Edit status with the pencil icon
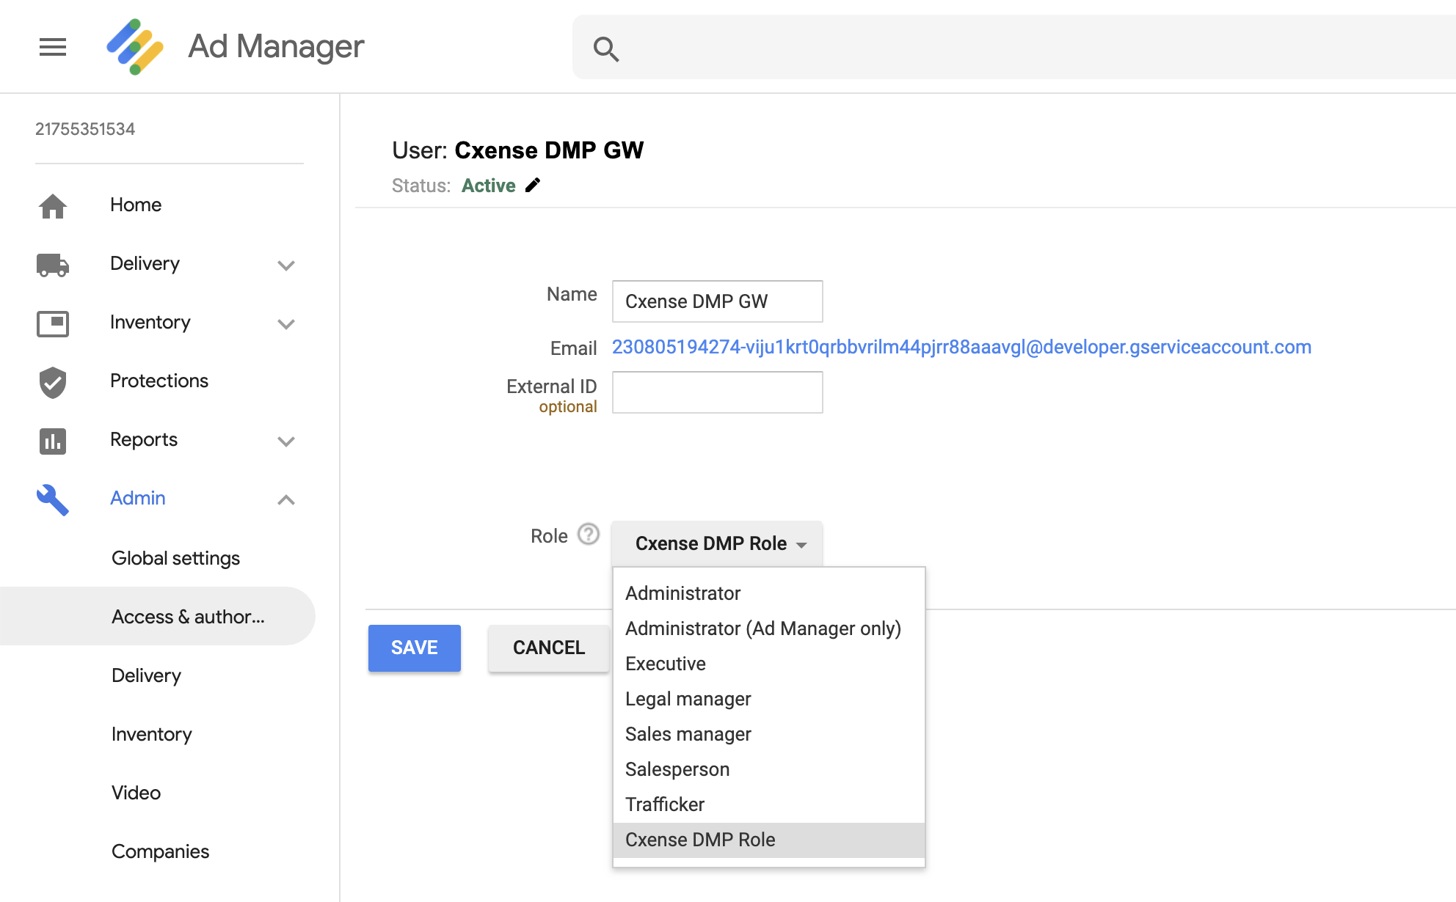The height and width of the screenshot is (902, 1456). pos(533,186)
